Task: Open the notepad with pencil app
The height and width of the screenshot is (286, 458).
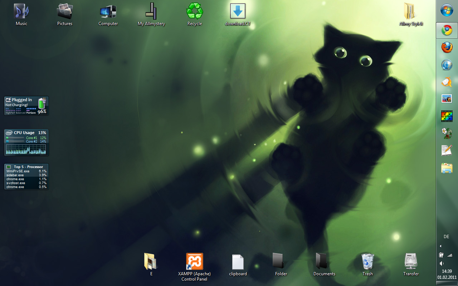Action: [447, 151]
